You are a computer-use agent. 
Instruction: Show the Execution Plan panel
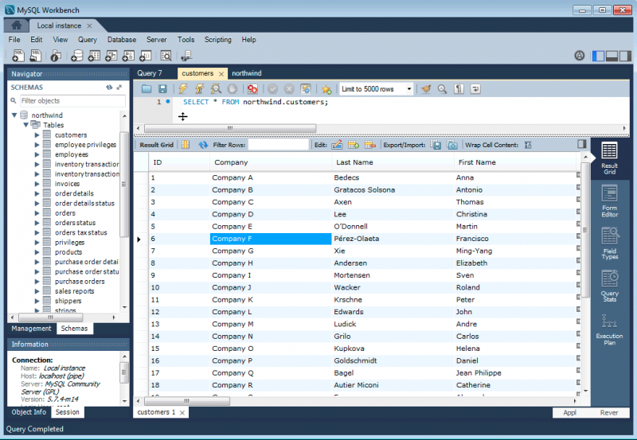coord(609,329)
